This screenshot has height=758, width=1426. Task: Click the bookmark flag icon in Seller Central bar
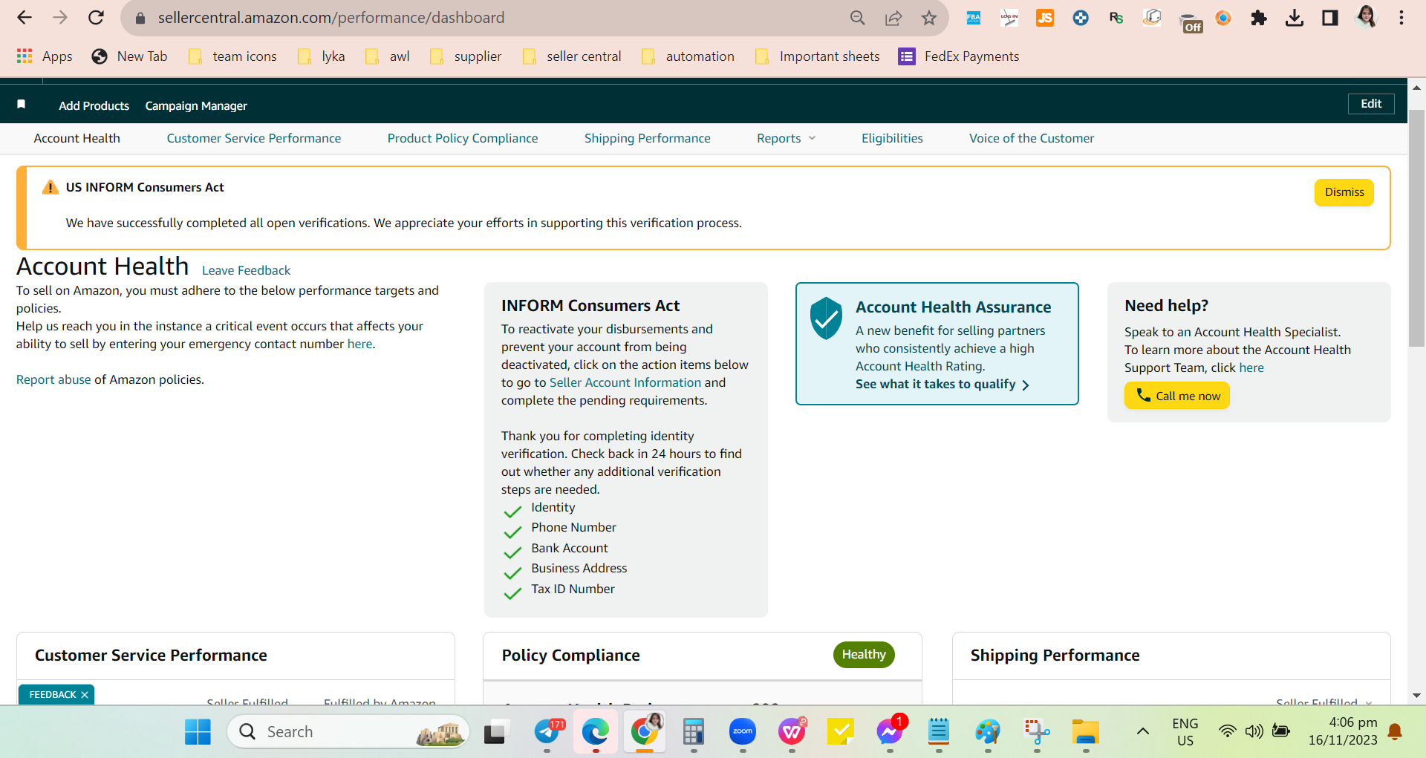(22, 105)
